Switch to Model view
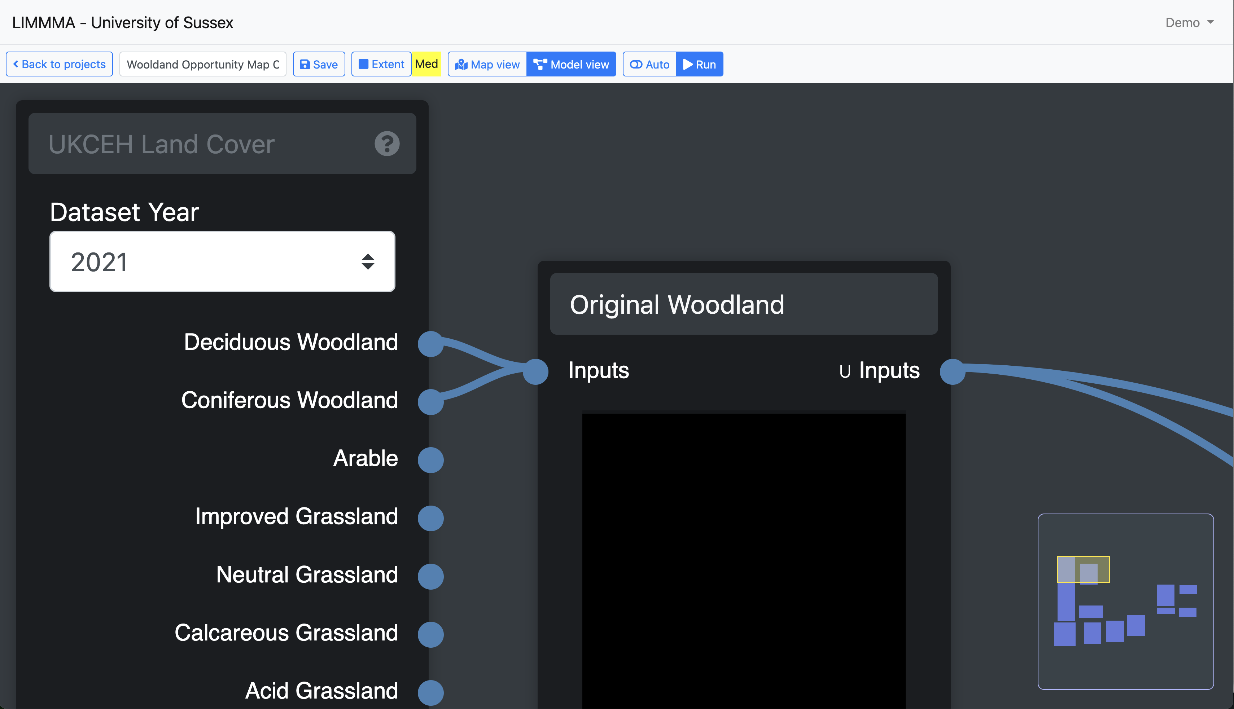1234x709 pixels. (x=571, y=64)
